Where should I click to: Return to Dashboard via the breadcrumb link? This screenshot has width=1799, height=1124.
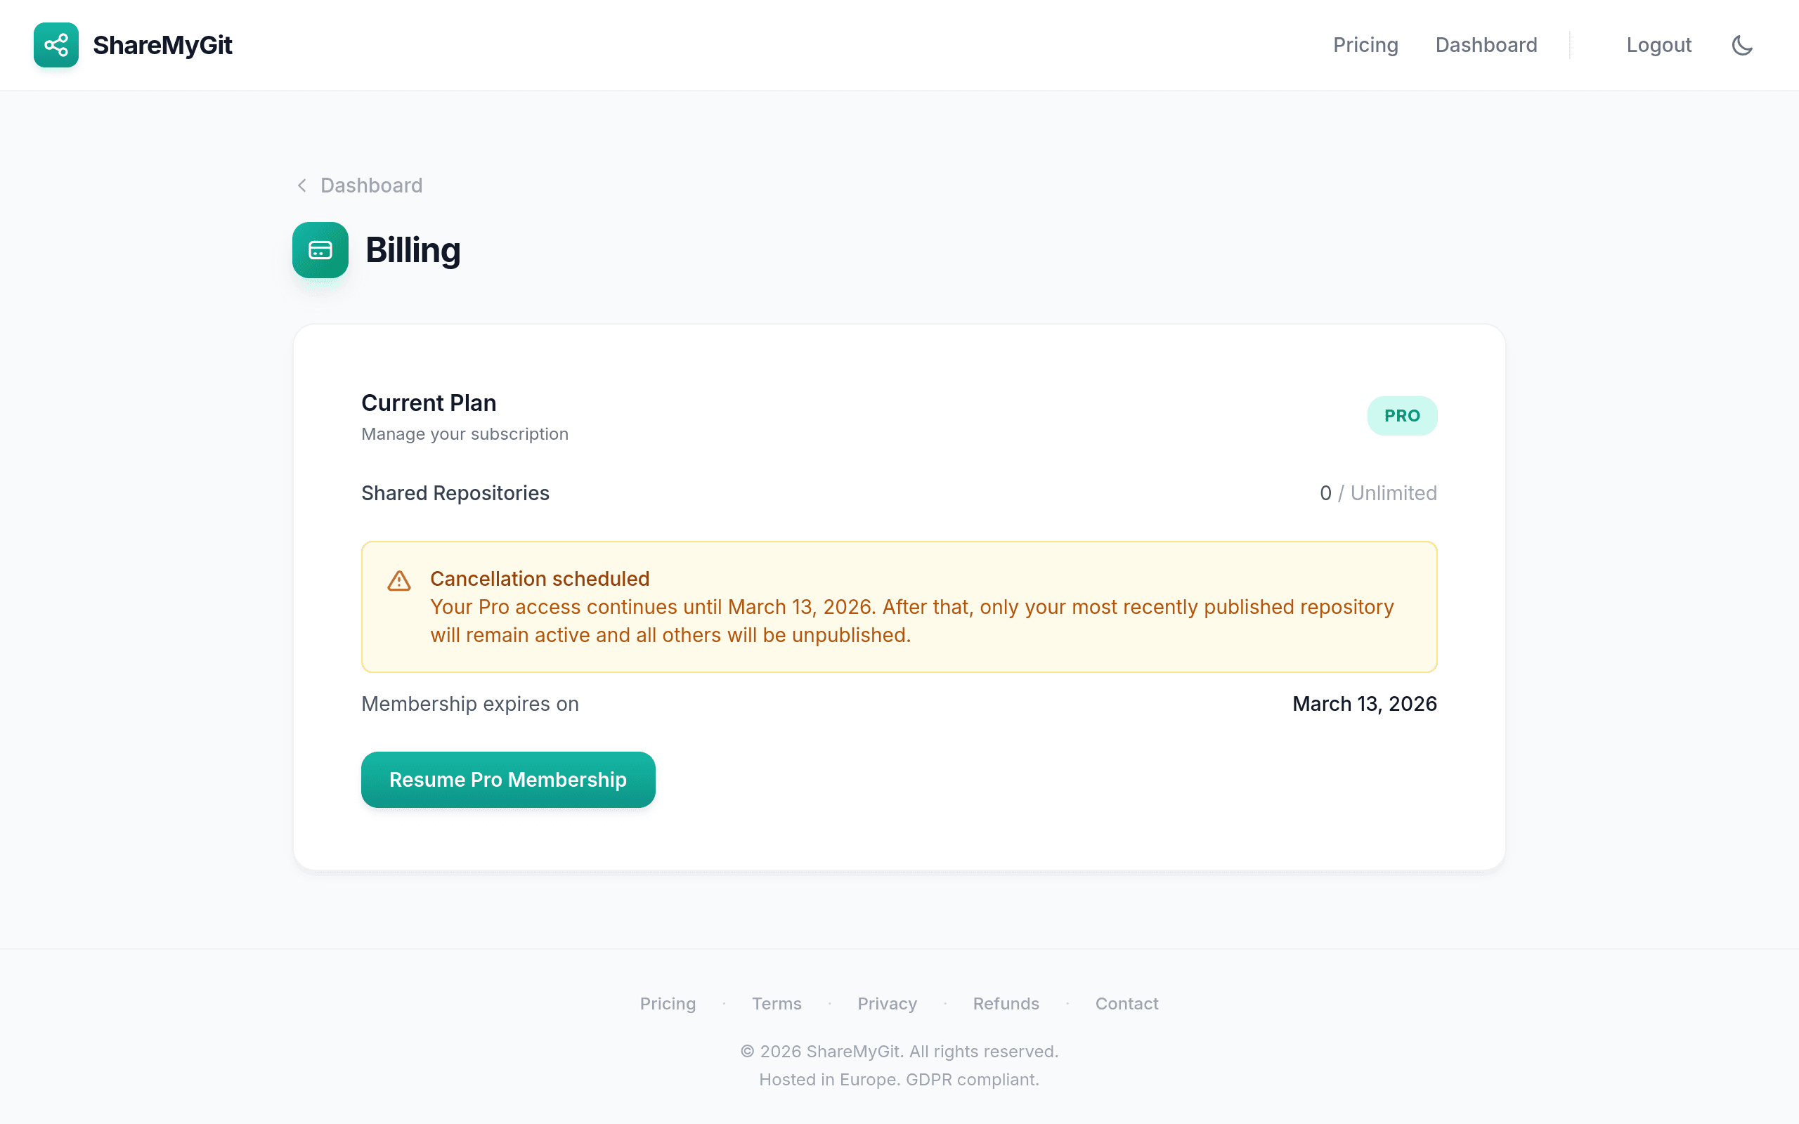pos(370,185)
